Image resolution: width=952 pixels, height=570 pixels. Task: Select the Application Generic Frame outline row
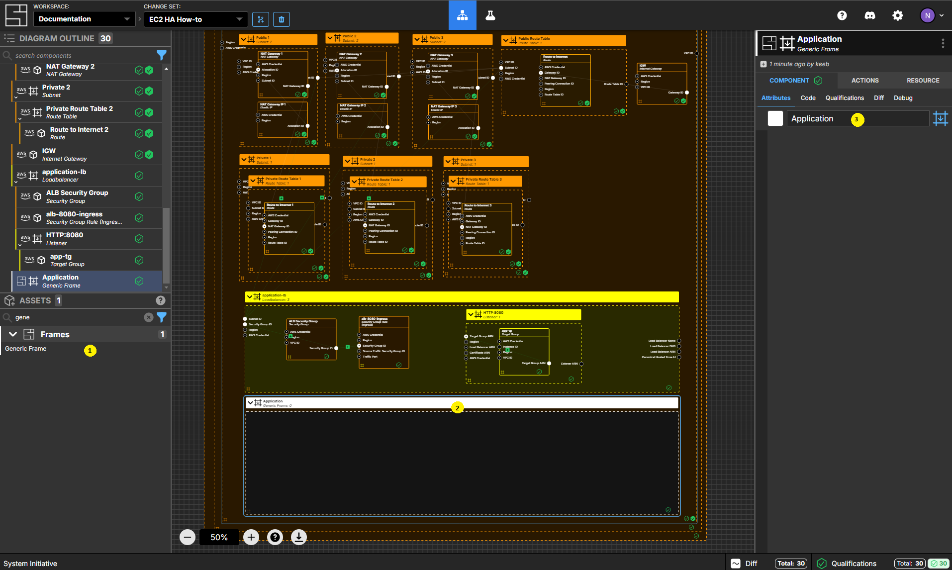87,281
